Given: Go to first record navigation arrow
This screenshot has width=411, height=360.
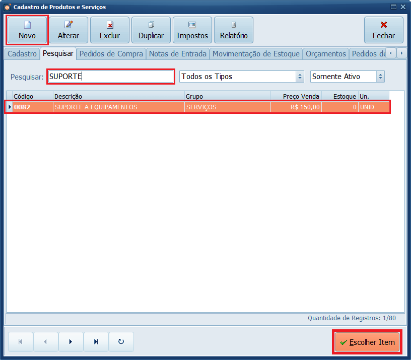Looking at the screenshot, I should click(20, 341).
